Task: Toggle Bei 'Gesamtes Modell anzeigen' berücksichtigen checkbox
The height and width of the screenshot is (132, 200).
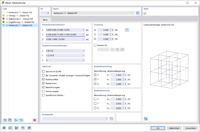Action: click(43, 75)
